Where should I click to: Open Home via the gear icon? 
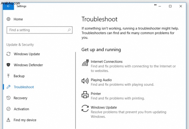(x=9, y=19)
